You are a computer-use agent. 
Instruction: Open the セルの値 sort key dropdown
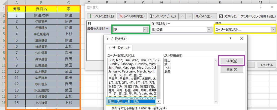209,30
